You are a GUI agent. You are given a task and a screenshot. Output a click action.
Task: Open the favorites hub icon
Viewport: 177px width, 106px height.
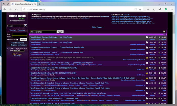[x=148, y=9]
